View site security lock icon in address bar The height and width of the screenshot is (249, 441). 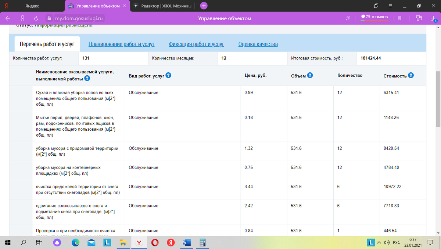pyautogui.click(x=50, y=18)
